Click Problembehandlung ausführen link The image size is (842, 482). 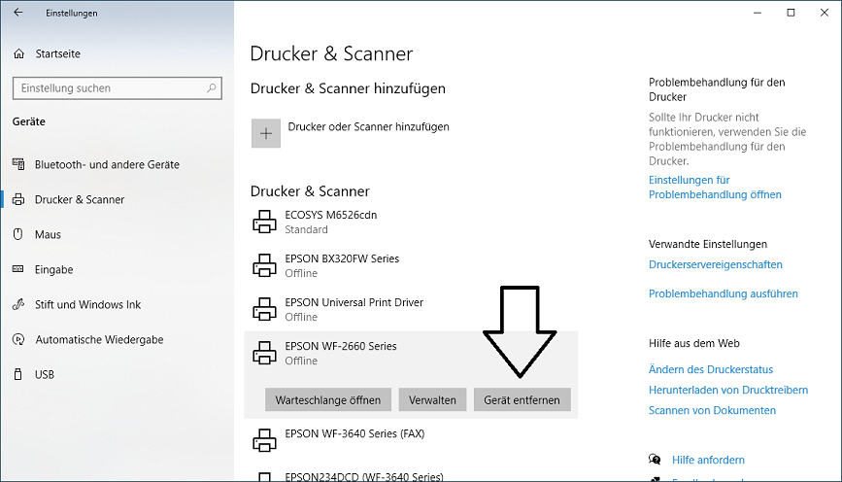pos(724,293)
